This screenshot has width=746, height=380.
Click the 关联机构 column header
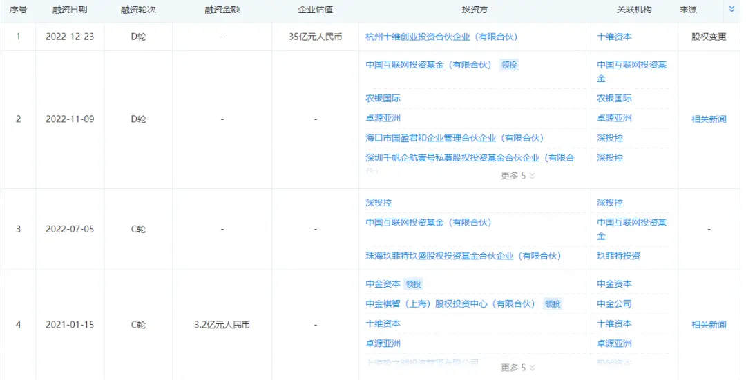(x=634, y=10)
